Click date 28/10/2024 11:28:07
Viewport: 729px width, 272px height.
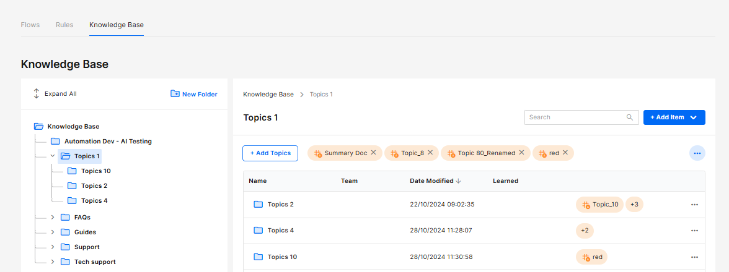(x=441, y=231)
